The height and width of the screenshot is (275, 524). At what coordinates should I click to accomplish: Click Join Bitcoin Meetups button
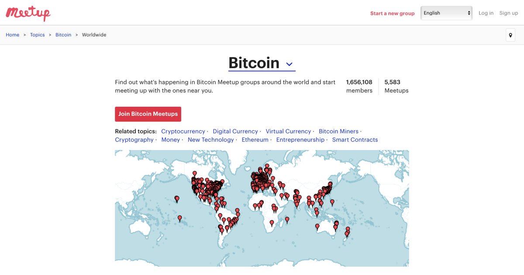(x=148, y=114)
